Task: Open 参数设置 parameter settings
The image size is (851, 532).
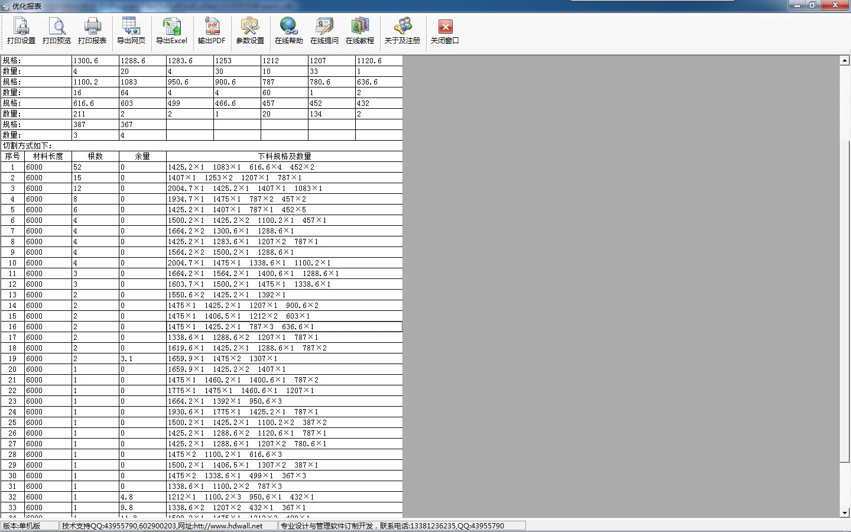Action: point(250,31)
